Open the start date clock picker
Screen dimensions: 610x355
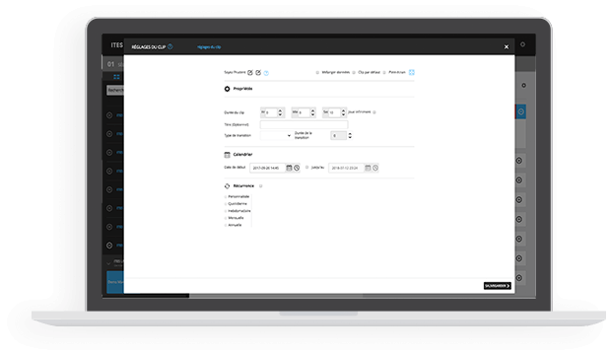pos(297,168)
